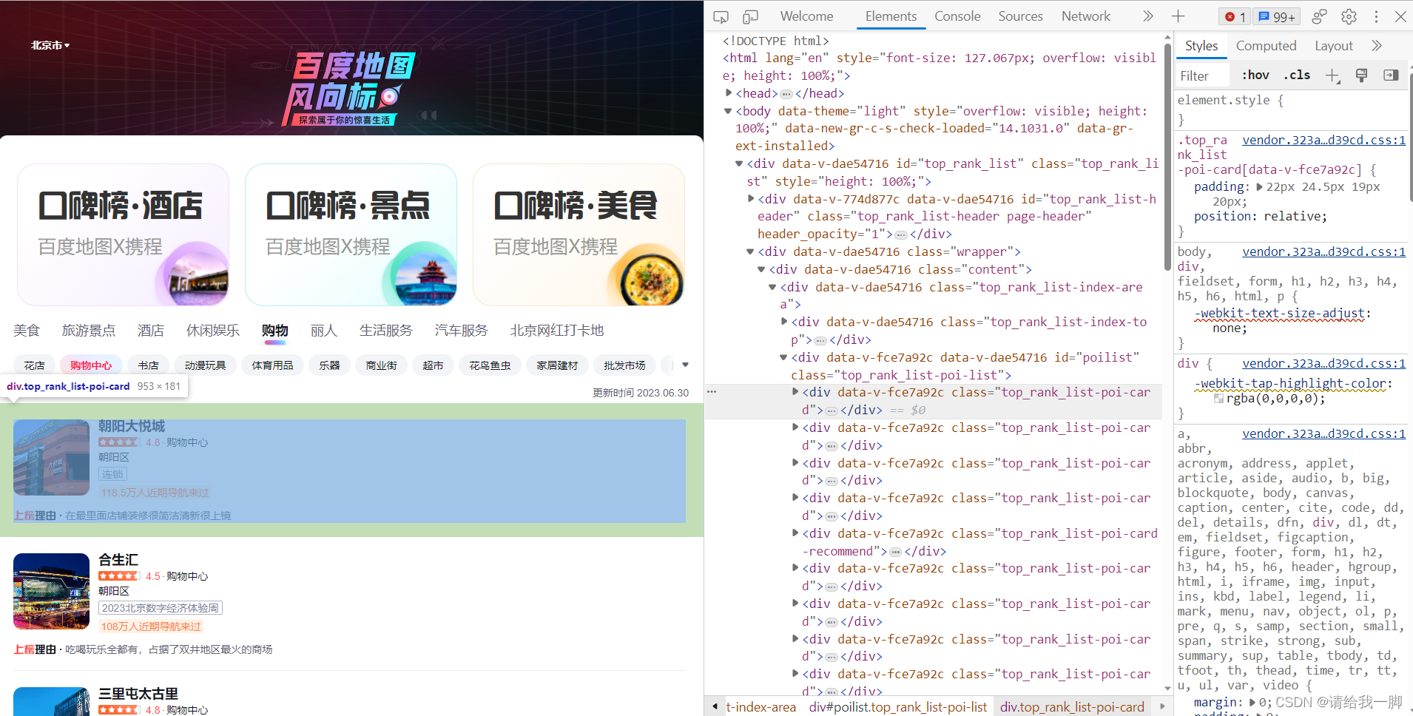Select the 酒店 category tab
This screenshot has width=1413, height=716.
151,331
